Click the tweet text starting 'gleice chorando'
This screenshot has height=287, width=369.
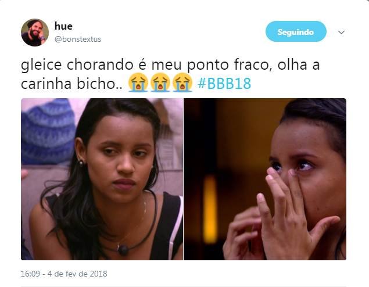pos(170,74)
